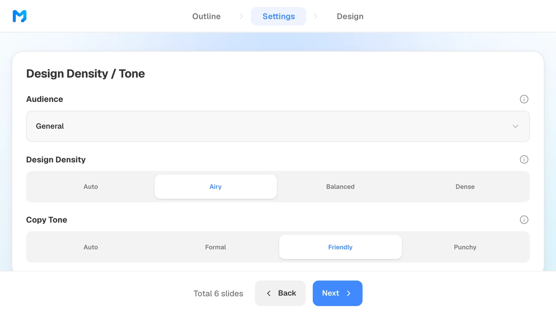Image resolution: width=556 pixels, height=313 pixels.
Task: Set Copy Tone to Auto
Action: (x=91, y=247)
